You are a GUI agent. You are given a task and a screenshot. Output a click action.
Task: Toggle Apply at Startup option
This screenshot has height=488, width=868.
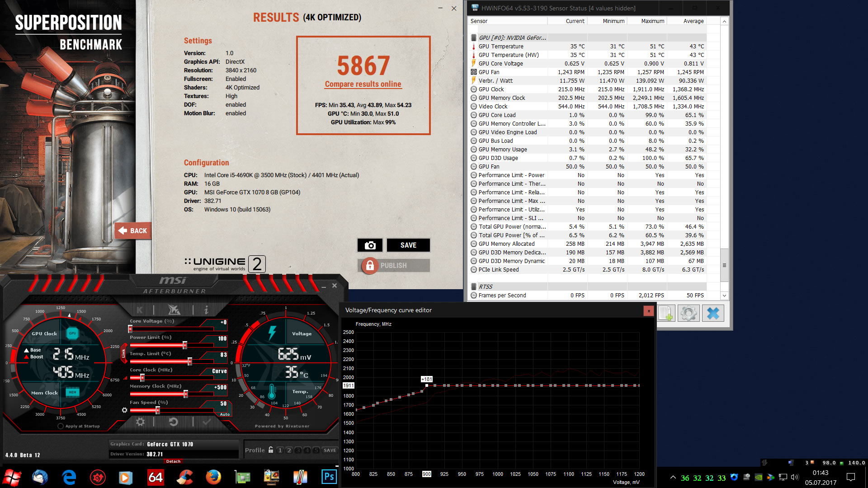pyautogui.click(x=61, y=426)
